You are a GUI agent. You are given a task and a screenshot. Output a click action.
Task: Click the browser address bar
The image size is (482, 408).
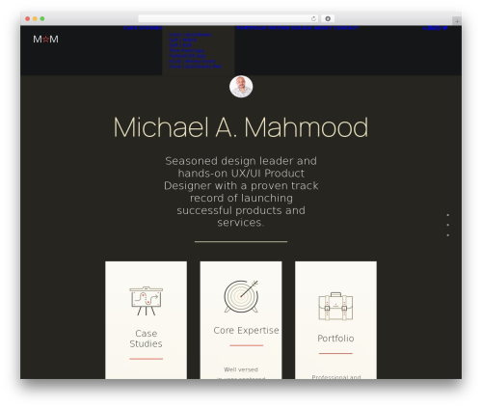point(228,18)
